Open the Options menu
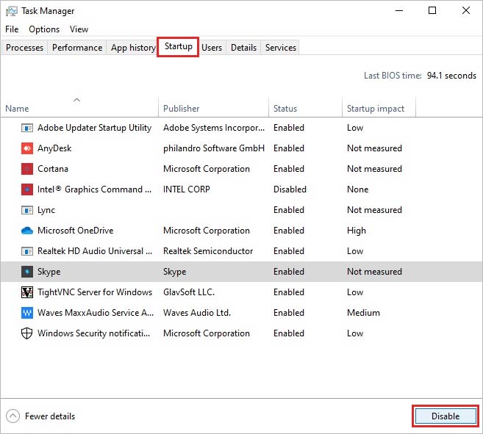483x434 pixels. [x=44, y=29]
